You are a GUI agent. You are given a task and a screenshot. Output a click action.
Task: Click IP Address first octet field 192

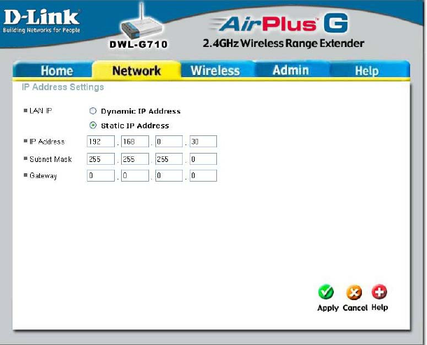click(101, 141)
